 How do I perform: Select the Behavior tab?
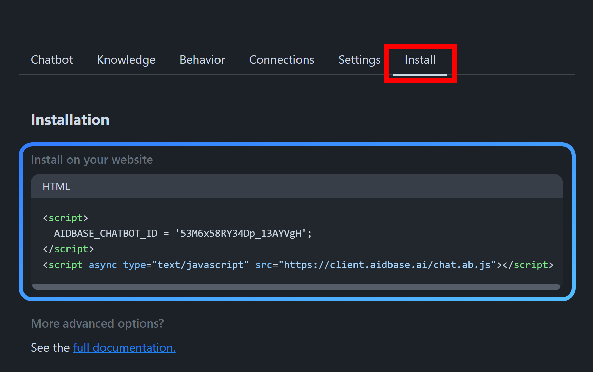click(x=202, y=60)
